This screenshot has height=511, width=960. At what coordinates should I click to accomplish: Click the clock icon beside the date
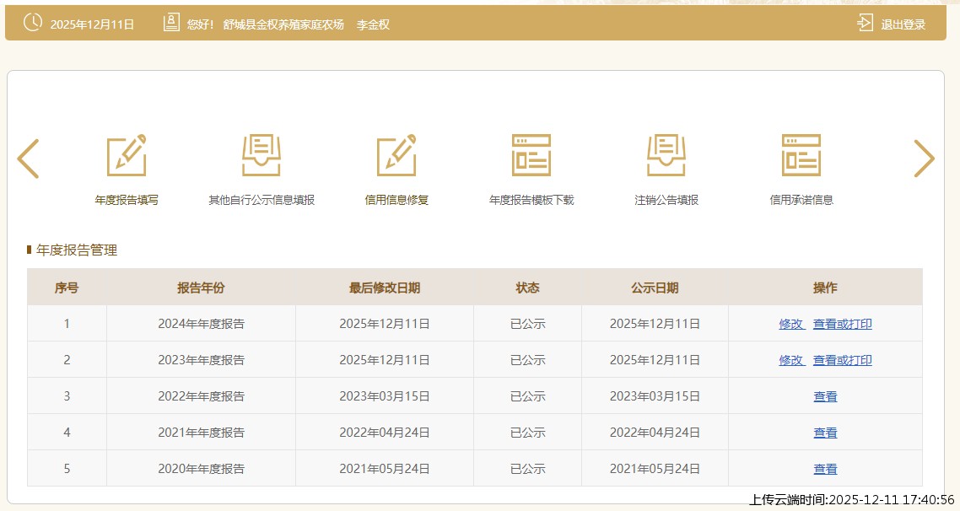click(x=33, y=24)
